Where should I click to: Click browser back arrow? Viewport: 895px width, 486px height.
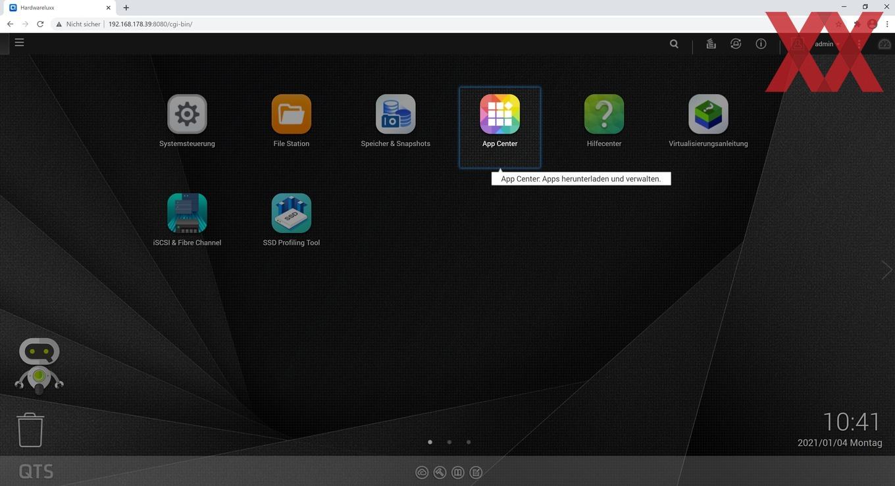pyautogui.click(x=10, y=24)
